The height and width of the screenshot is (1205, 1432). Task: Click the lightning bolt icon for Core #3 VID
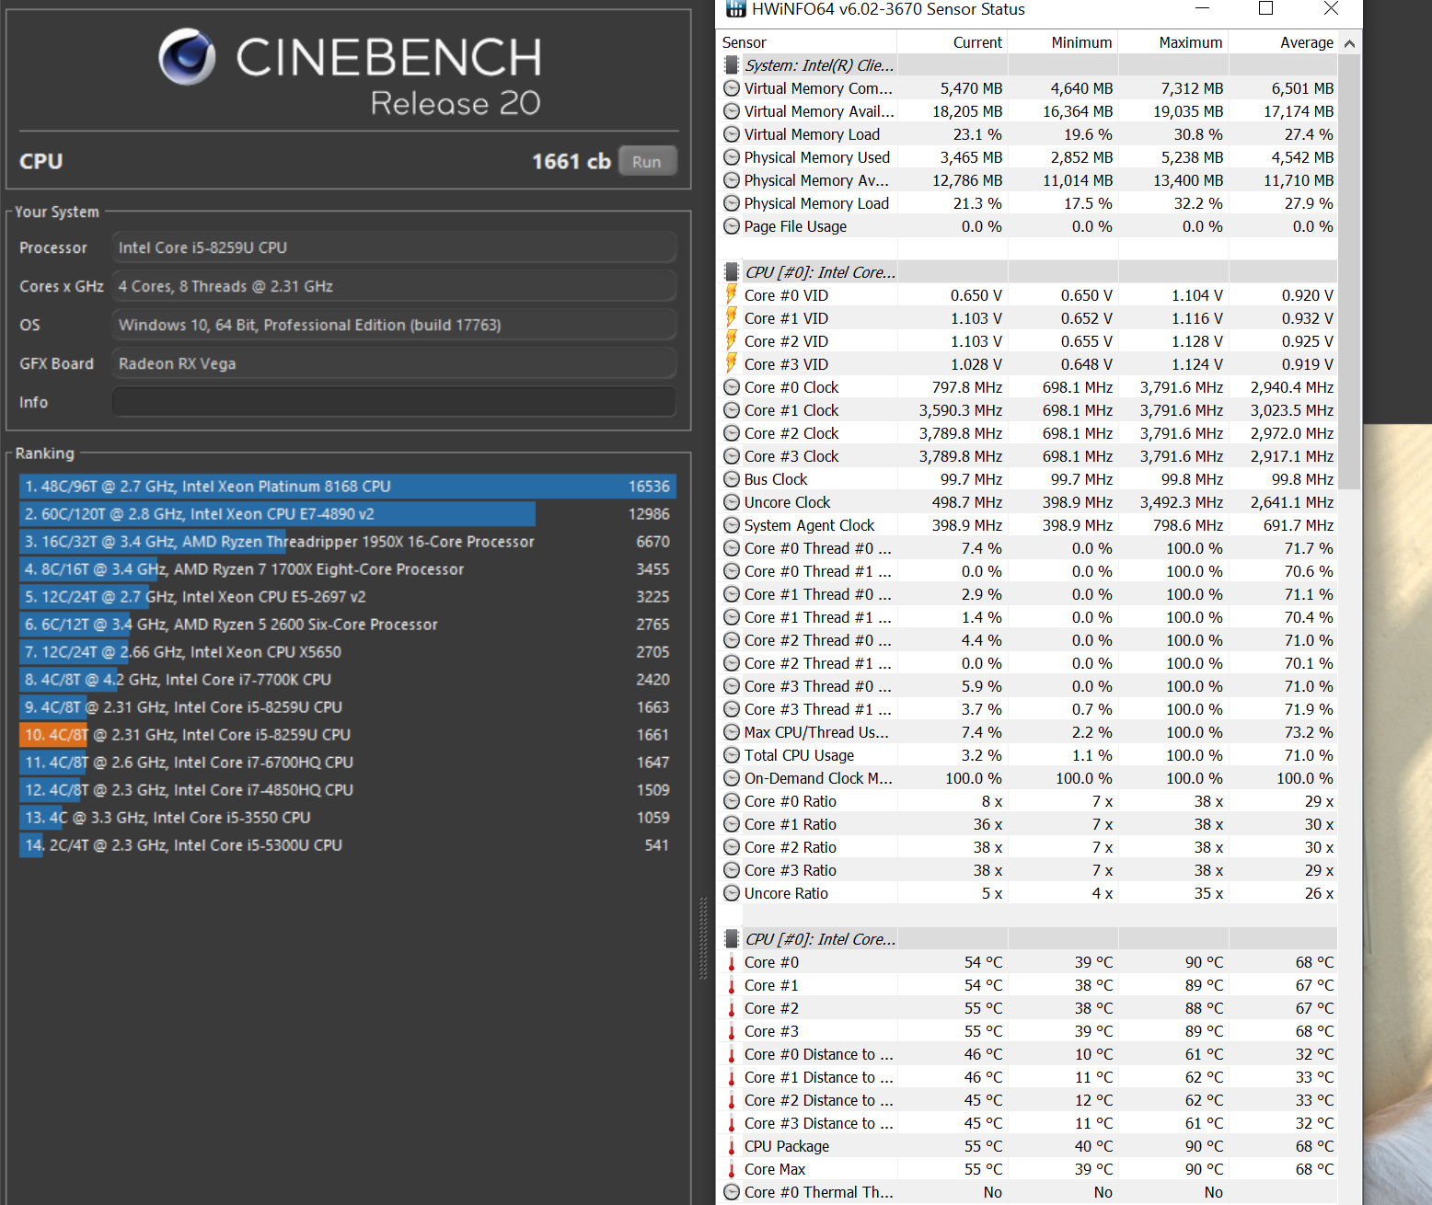[x=732, y=363]
